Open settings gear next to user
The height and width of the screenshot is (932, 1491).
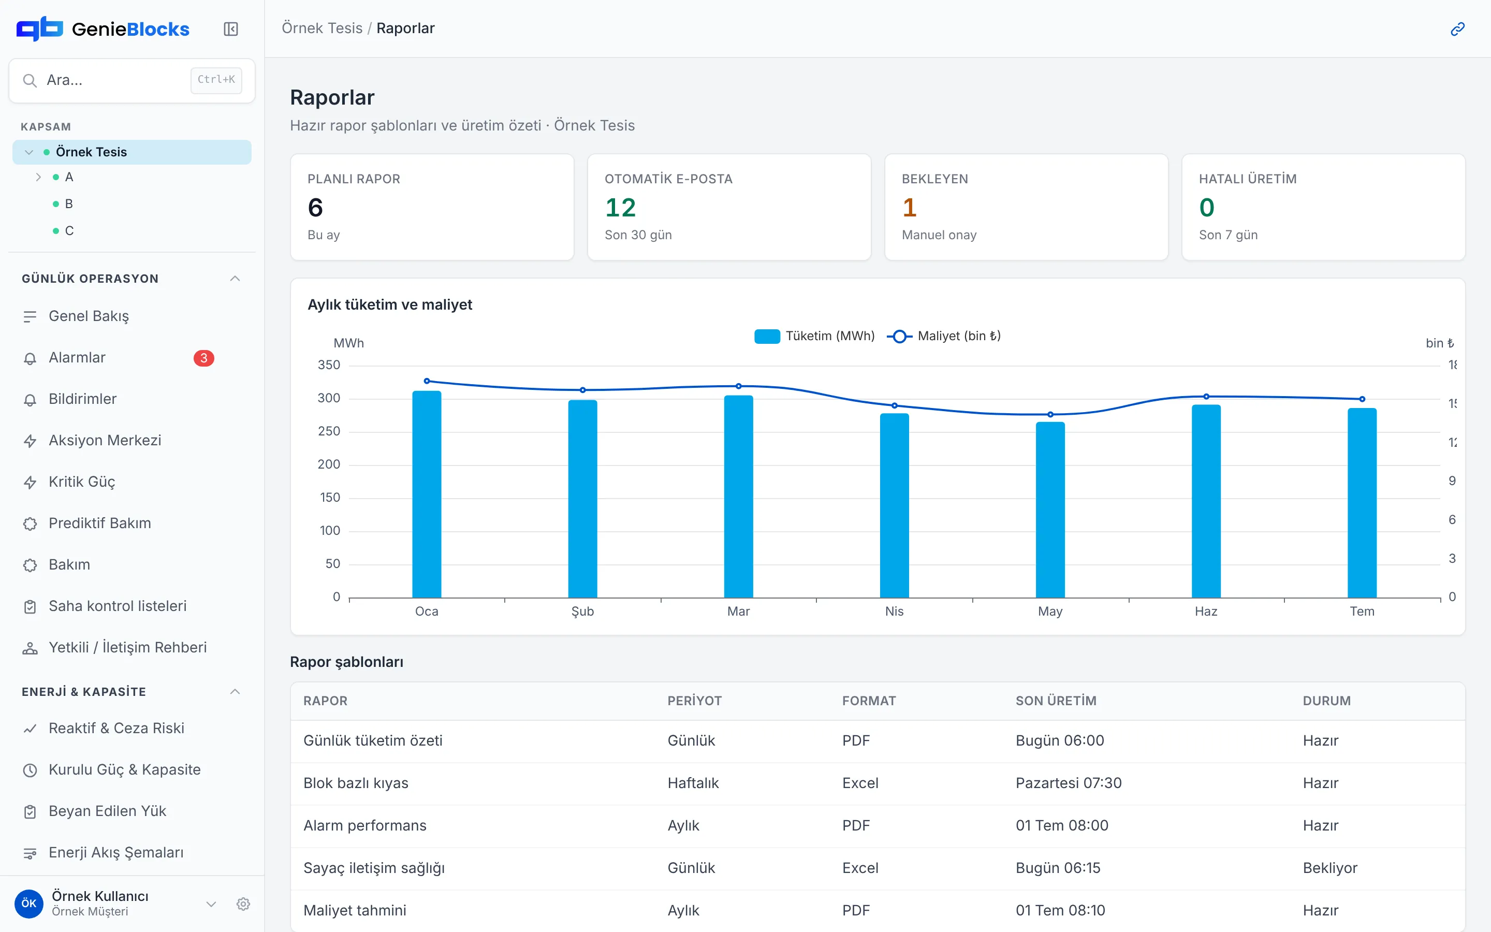point(243,904)
